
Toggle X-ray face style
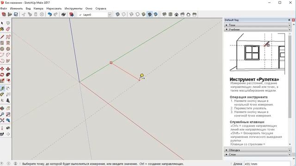[117, 14]
